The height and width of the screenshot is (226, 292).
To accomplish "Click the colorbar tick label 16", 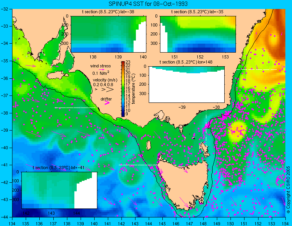I will [128, 88].
